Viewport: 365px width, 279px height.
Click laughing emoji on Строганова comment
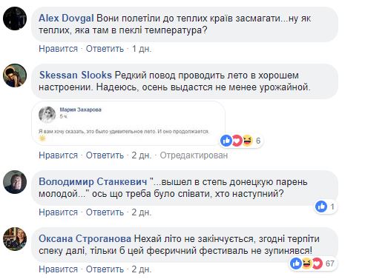coord(306,263)
